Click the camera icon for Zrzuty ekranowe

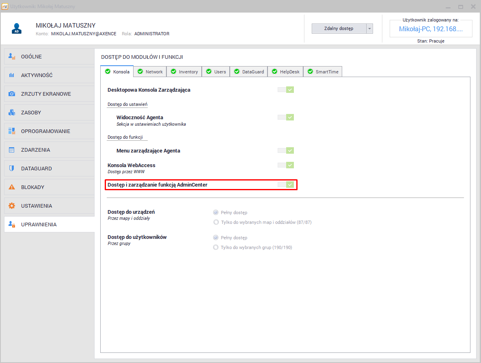click(12, 94)
